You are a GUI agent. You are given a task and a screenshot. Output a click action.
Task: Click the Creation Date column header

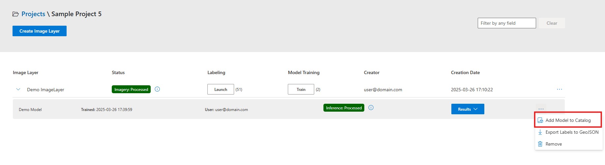coord(465,72)
